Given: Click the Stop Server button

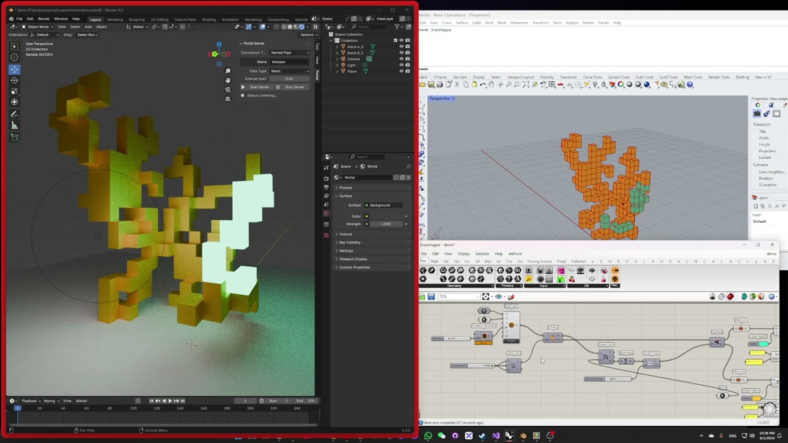Looking at the screenshot, I should point(292,87).
